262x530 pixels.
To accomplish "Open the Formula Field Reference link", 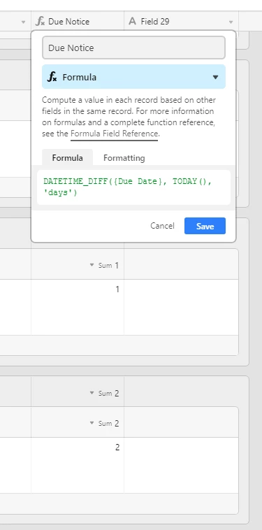I will coord(114,134).
